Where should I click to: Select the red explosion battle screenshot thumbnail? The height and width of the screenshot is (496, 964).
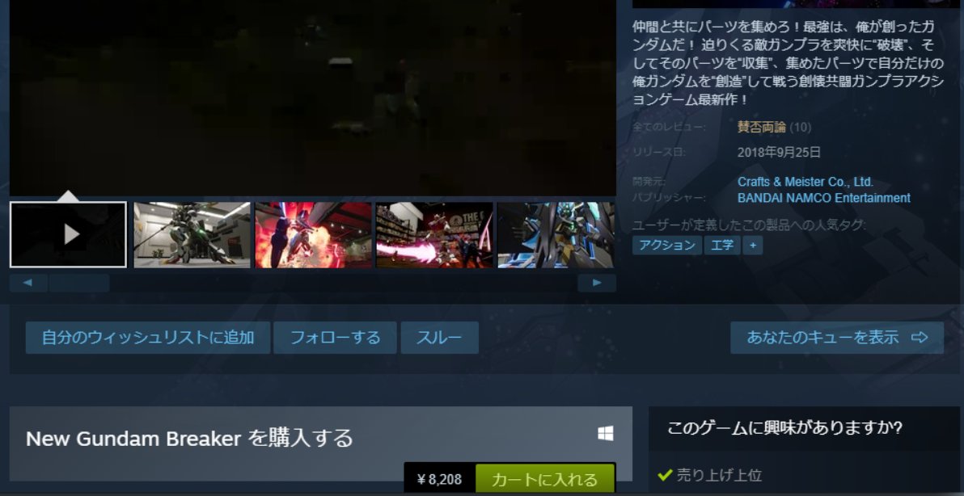(313, 234)
